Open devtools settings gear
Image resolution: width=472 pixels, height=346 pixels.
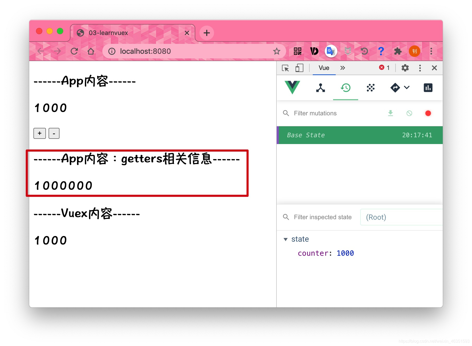click(x=405, y=68)
